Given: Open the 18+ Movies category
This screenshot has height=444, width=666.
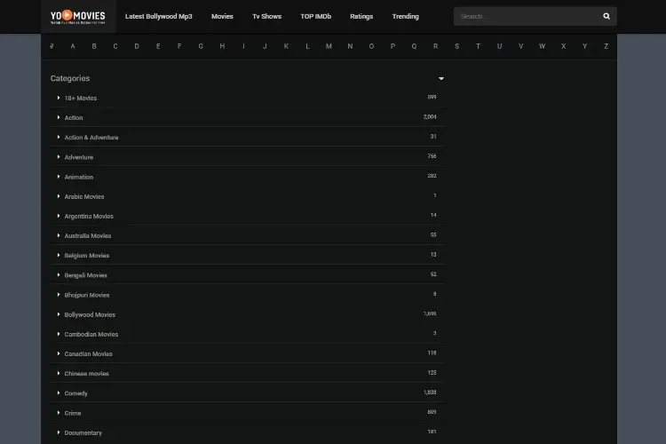Looking at the screenshot, I should (x=81, y=99).
